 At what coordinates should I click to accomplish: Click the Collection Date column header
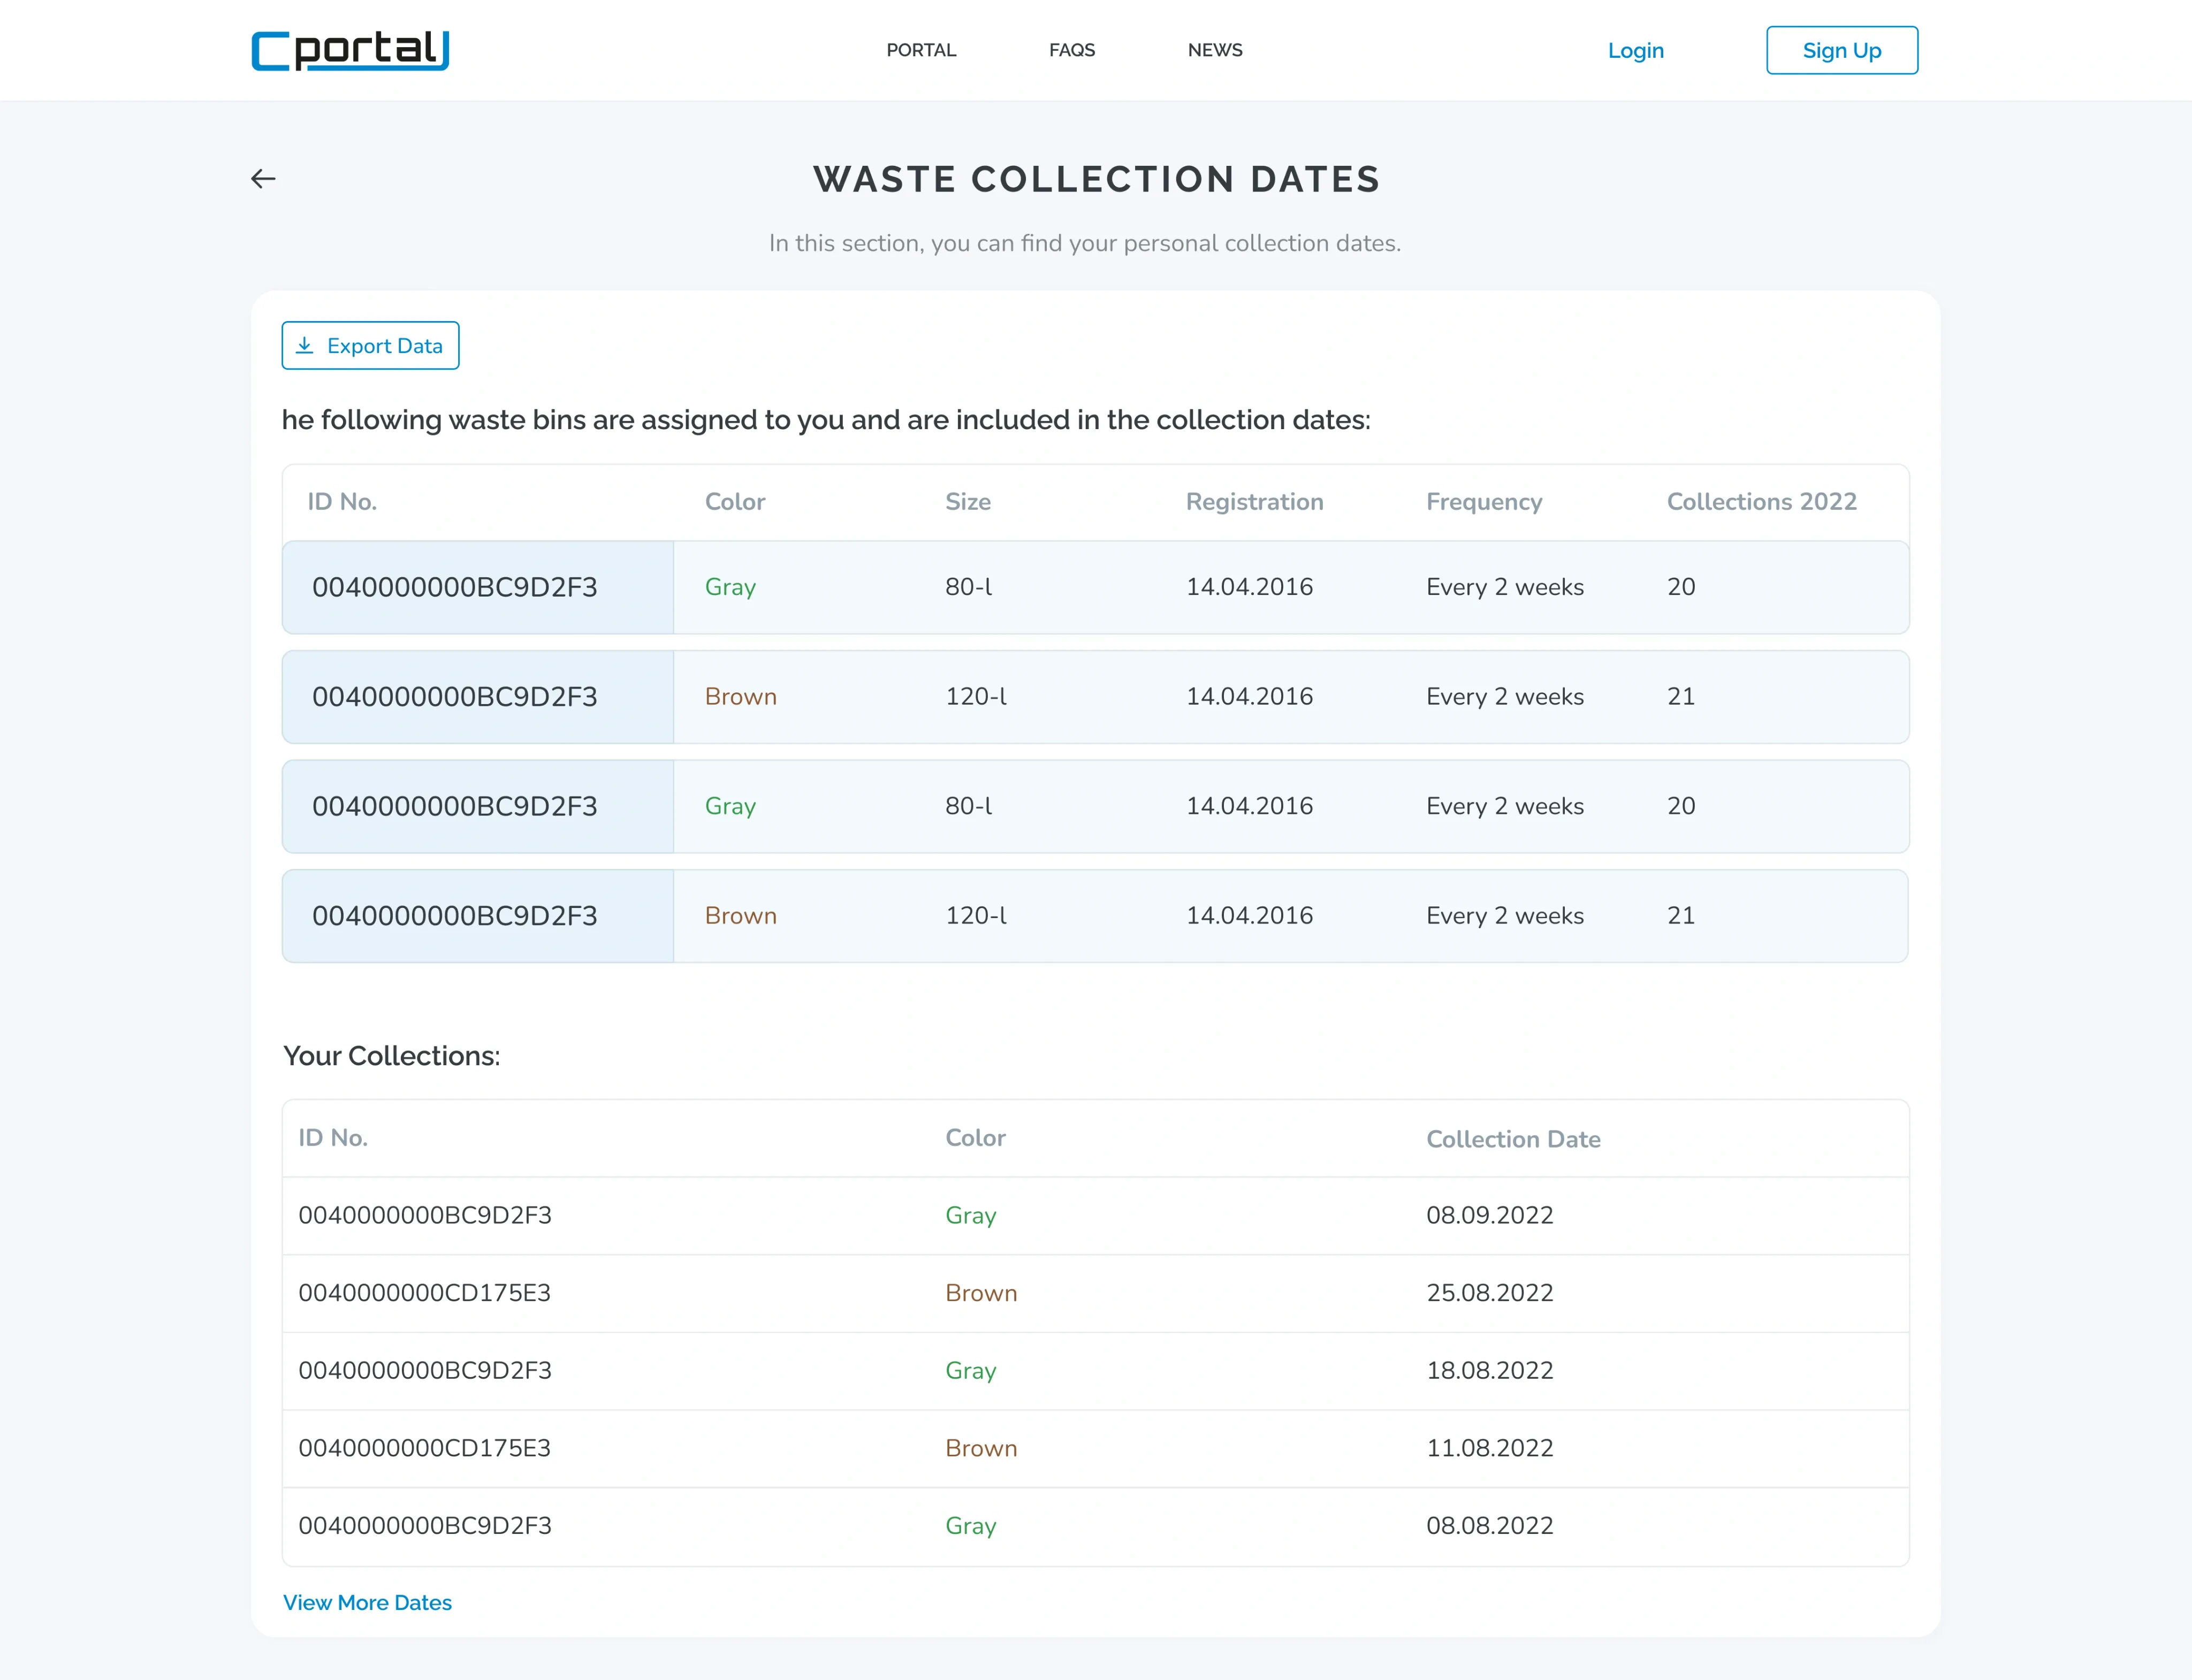click(1512, 1139)
